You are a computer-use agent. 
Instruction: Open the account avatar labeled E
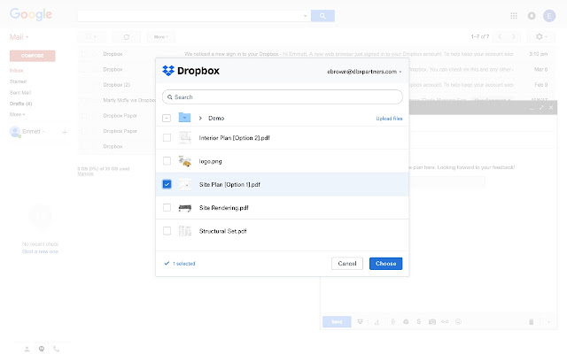(549, 16)
